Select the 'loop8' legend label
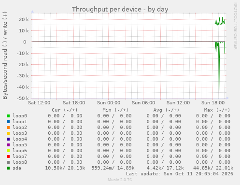 (x=20, y=162)
